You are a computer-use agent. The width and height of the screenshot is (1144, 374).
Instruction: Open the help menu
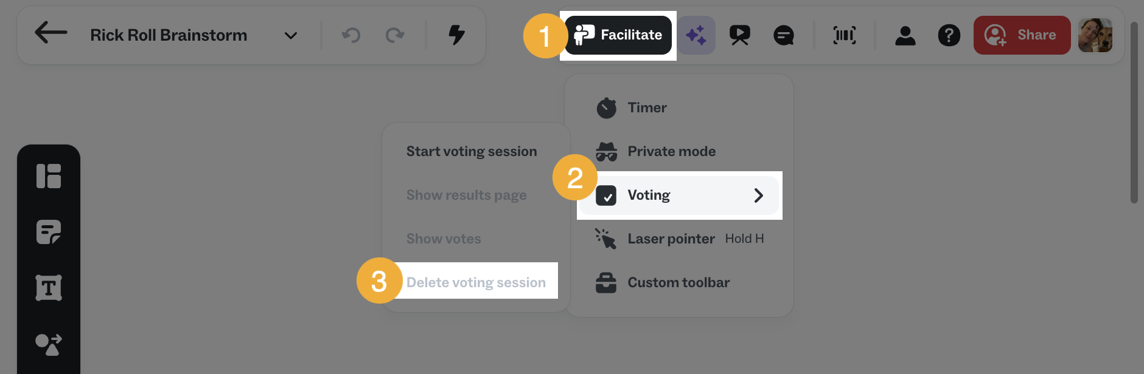click(x=949, y=35)
